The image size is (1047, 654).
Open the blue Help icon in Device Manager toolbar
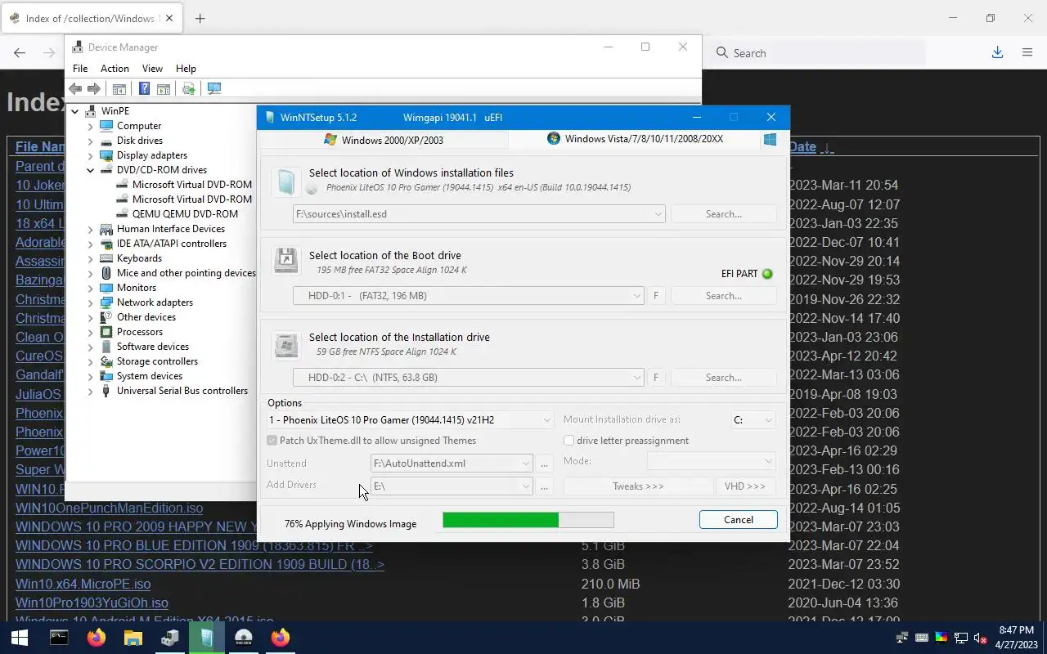[144, 88]
